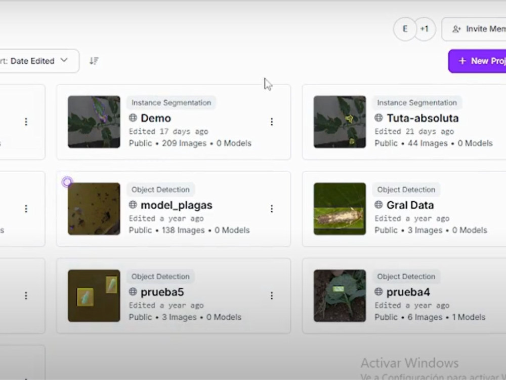This screenshot has width=506, height=380.
Task: Show the +1 additional members avatar
Action: click(x=425, y=29)
